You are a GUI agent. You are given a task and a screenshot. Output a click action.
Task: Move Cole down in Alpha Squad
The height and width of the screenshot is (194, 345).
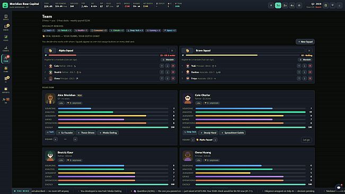pos(167,66)
